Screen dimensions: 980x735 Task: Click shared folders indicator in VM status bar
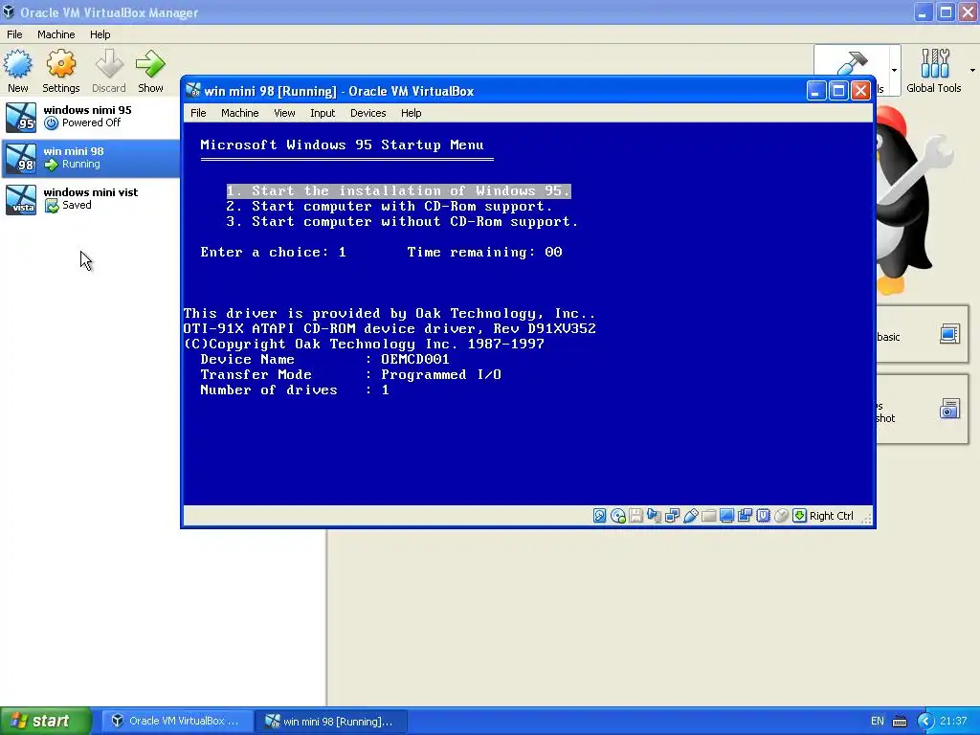(x=708, y=516)
